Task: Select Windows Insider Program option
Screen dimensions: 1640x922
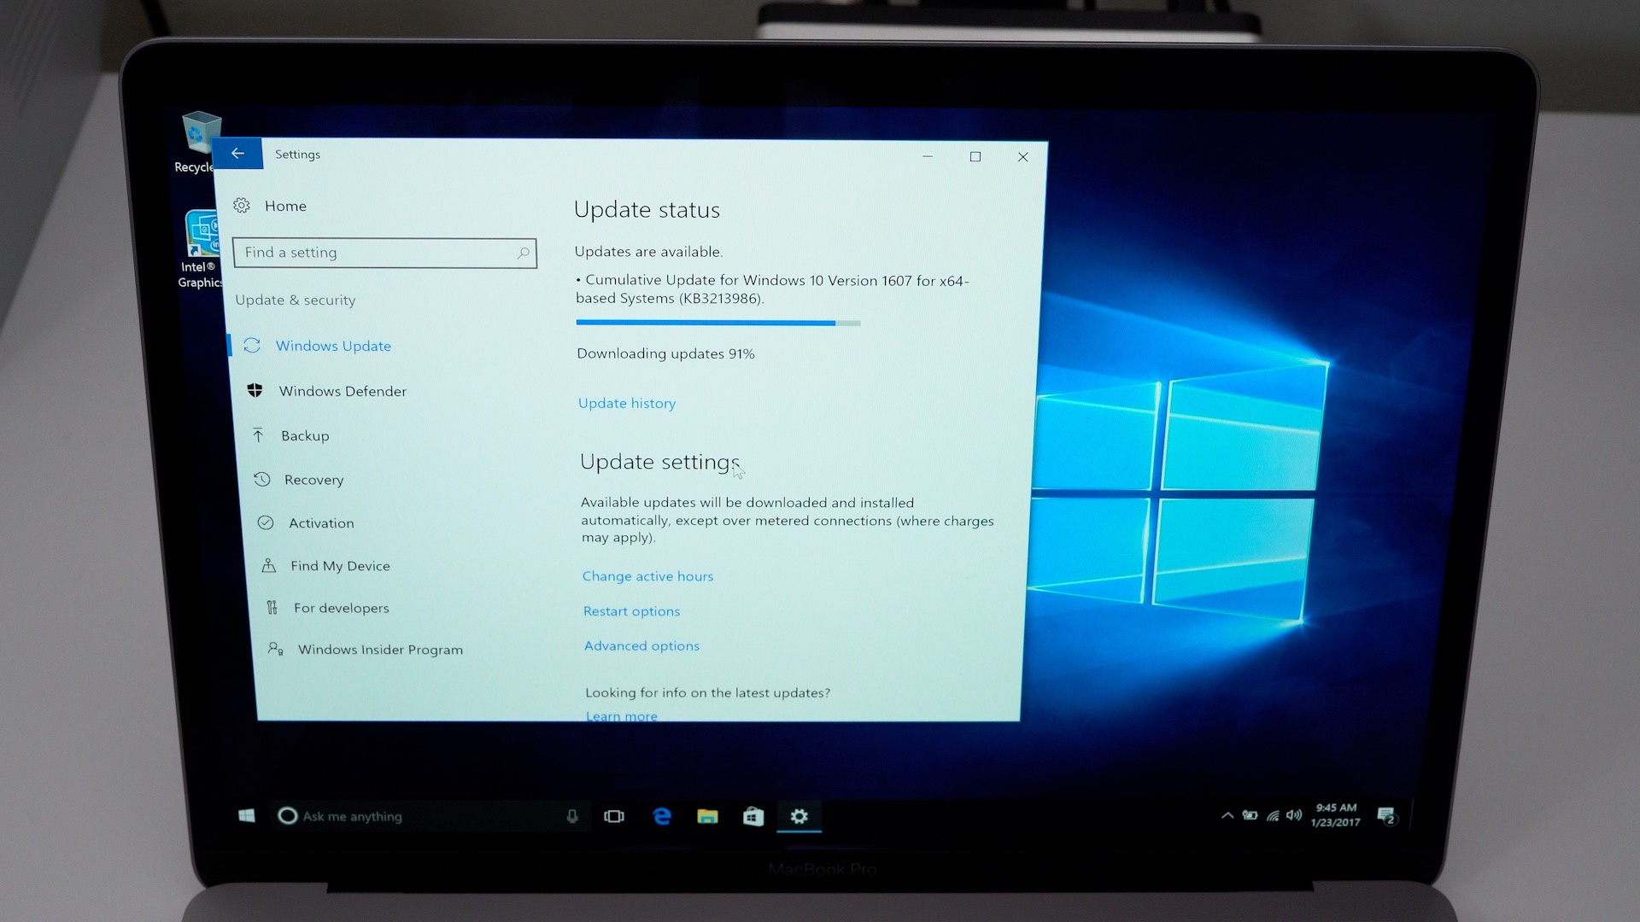Action: 379,649
